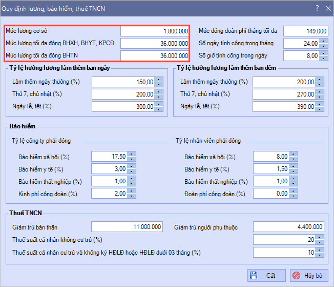Increase daytime Làm thêm ngày thường percent

pyautogui.click(x=158, y=80)
